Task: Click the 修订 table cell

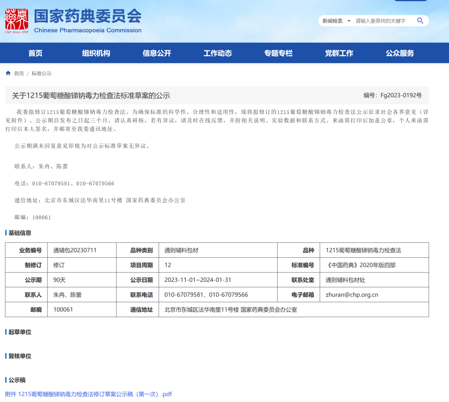Action: tap(82, 265)
